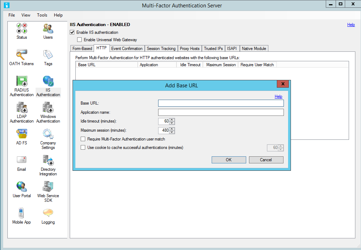Toggle Enable IIS authentication checkbox
This screenshot has height=250, width=361.
point(72,32)
